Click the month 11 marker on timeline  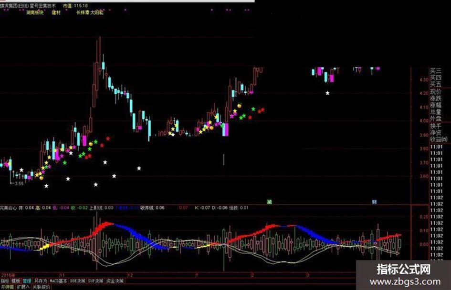coord(62,275)
